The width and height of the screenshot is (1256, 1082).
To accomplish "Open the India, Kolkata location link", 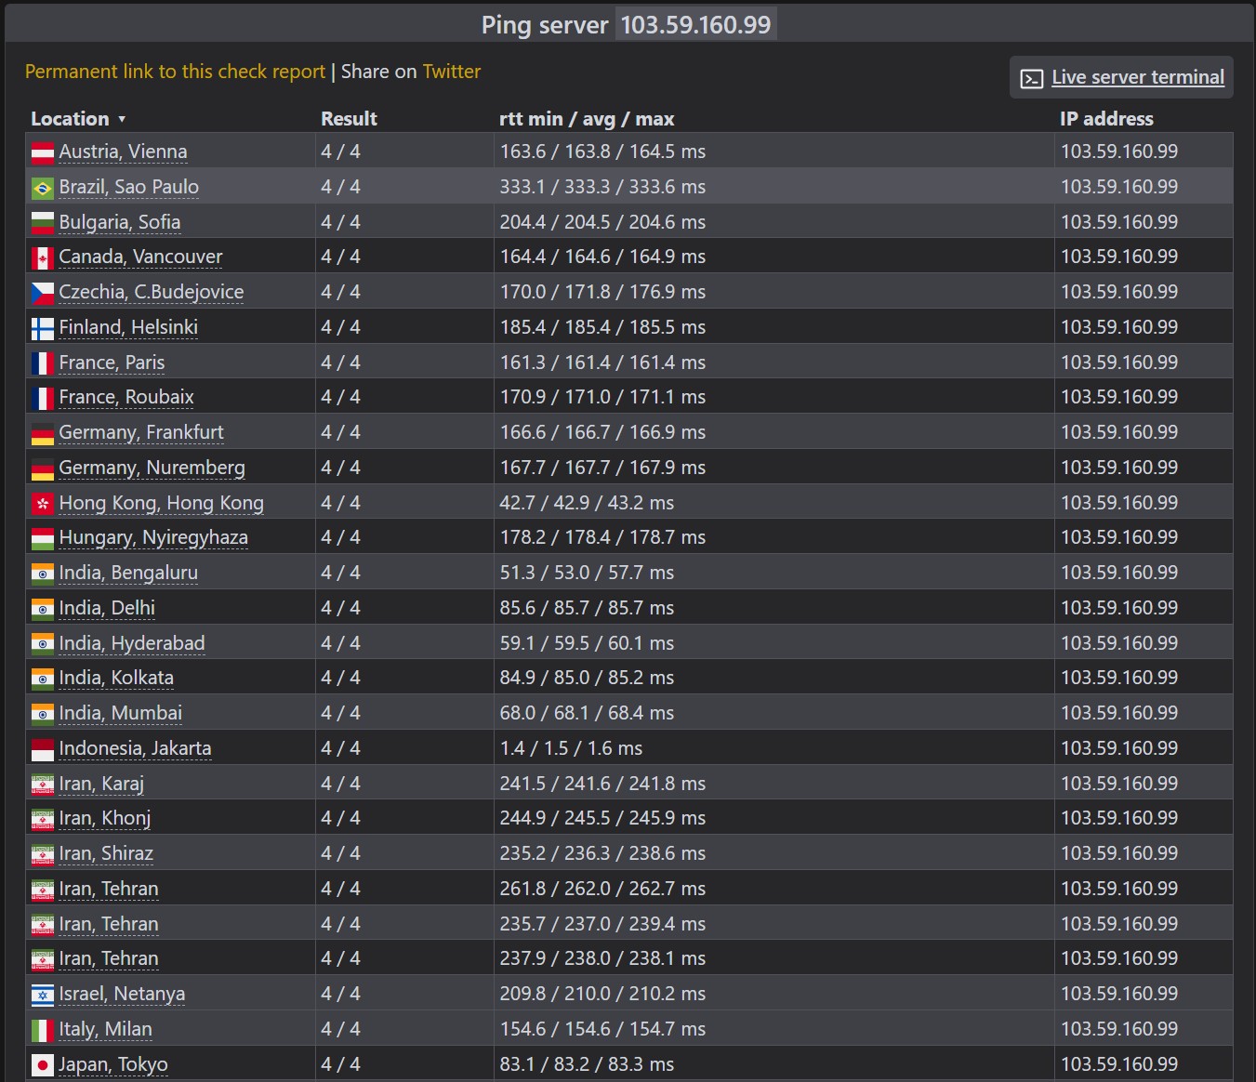I will [116, 678].
